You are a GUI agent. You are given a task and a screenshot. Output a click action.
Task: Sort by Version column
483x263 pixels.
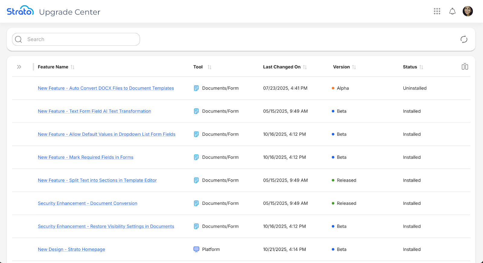(354, 67)
